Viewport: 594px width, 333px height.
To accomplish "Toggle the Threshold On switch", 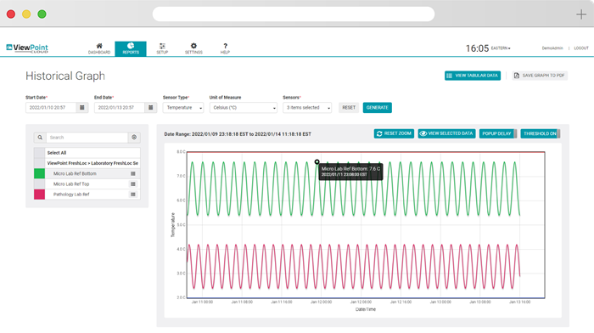I will (541, 133).
